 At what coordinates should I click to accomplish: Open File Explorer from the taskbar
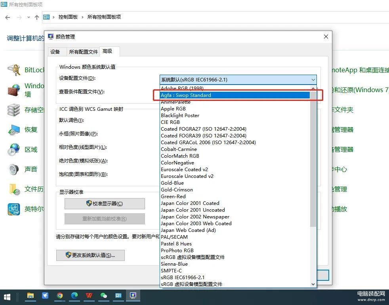pos(31,295)
